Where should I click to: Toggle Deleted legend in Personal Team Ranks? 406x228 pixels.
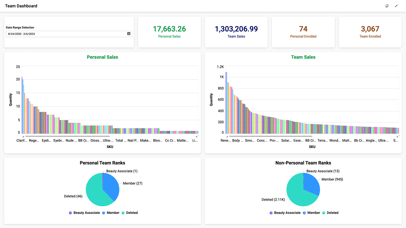pos(130,213)
